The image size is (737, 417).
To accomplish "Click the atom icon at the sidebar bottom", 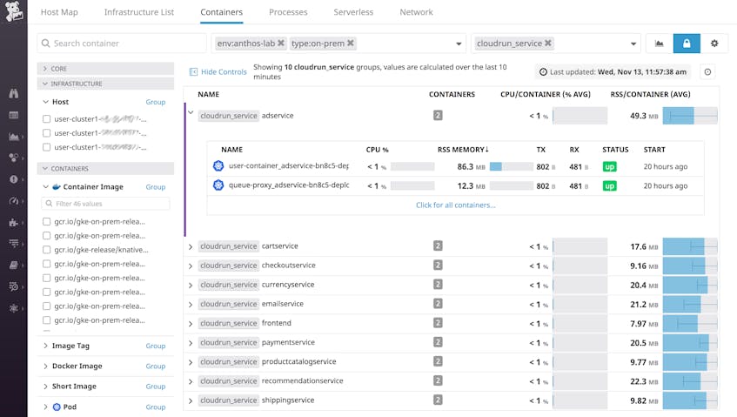I will (14, 308).
